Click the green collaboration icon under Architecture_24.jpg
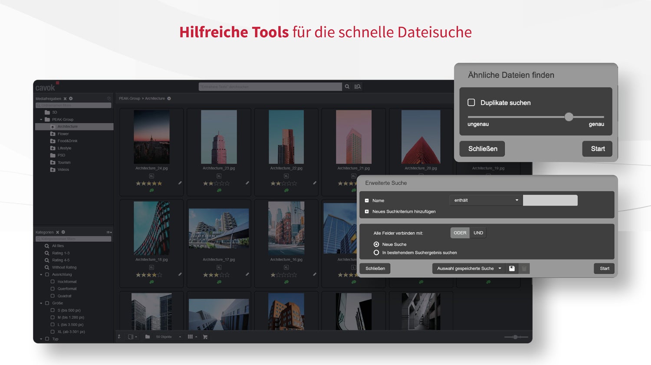This screenshot has width=651, height=365. pyautogui.click(x=151, y=190)
